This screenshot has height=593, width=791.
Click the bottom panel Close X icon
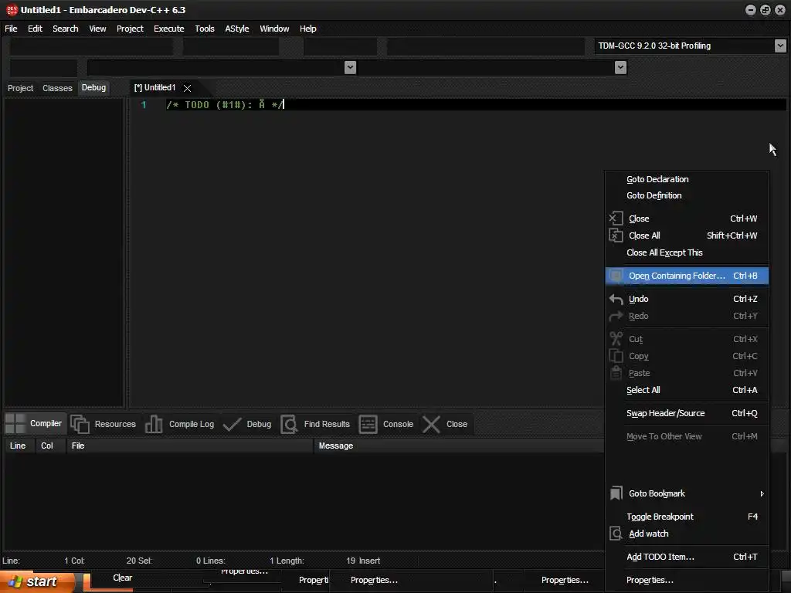click(x=431, y=424)
